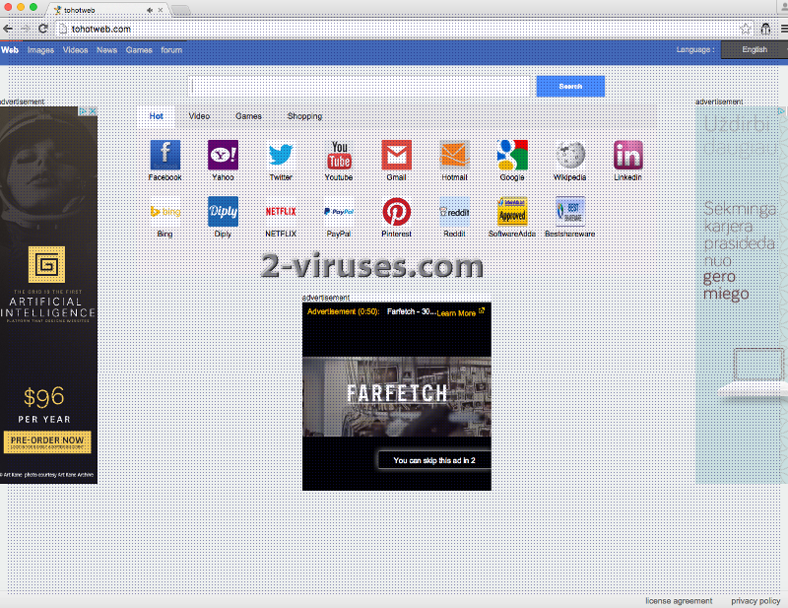Click the new tab button
The image size is (788, 608).
tap(180, 10)
